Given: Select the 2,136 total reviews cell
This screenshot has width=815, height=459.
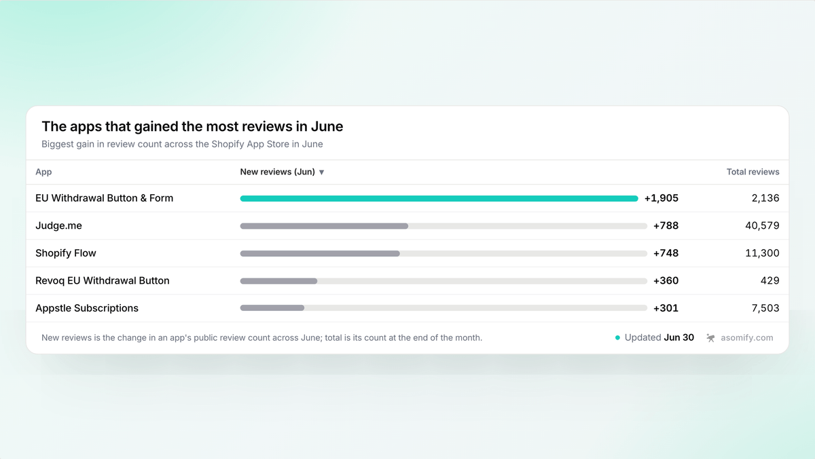Looking at the screenshot, I should (765, 198).
